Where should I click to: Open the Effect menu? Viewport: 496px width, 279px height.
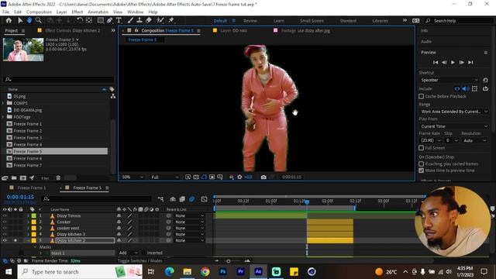(x=77, y=12)
